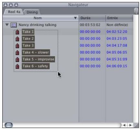Screen dimensions: 140x129
Task: Click the tab bar drag handle at right
Action: pyautogui.click(x=136, y=11)
